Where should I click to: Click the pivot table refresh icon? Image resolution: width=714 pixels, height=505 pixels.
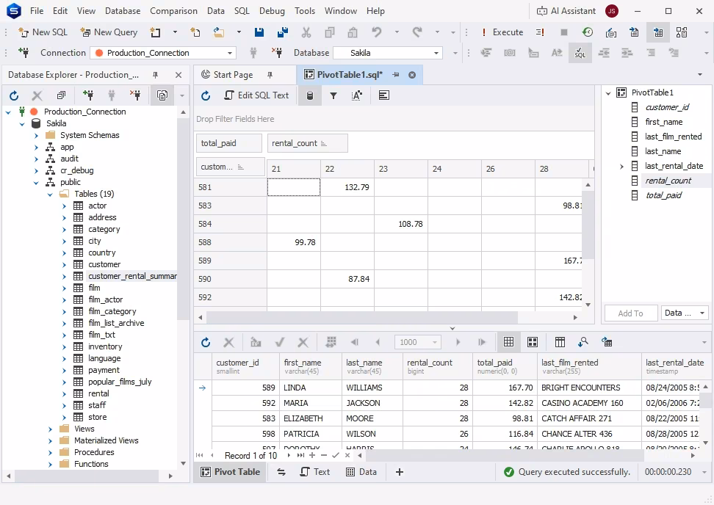[x=206, y=95]
